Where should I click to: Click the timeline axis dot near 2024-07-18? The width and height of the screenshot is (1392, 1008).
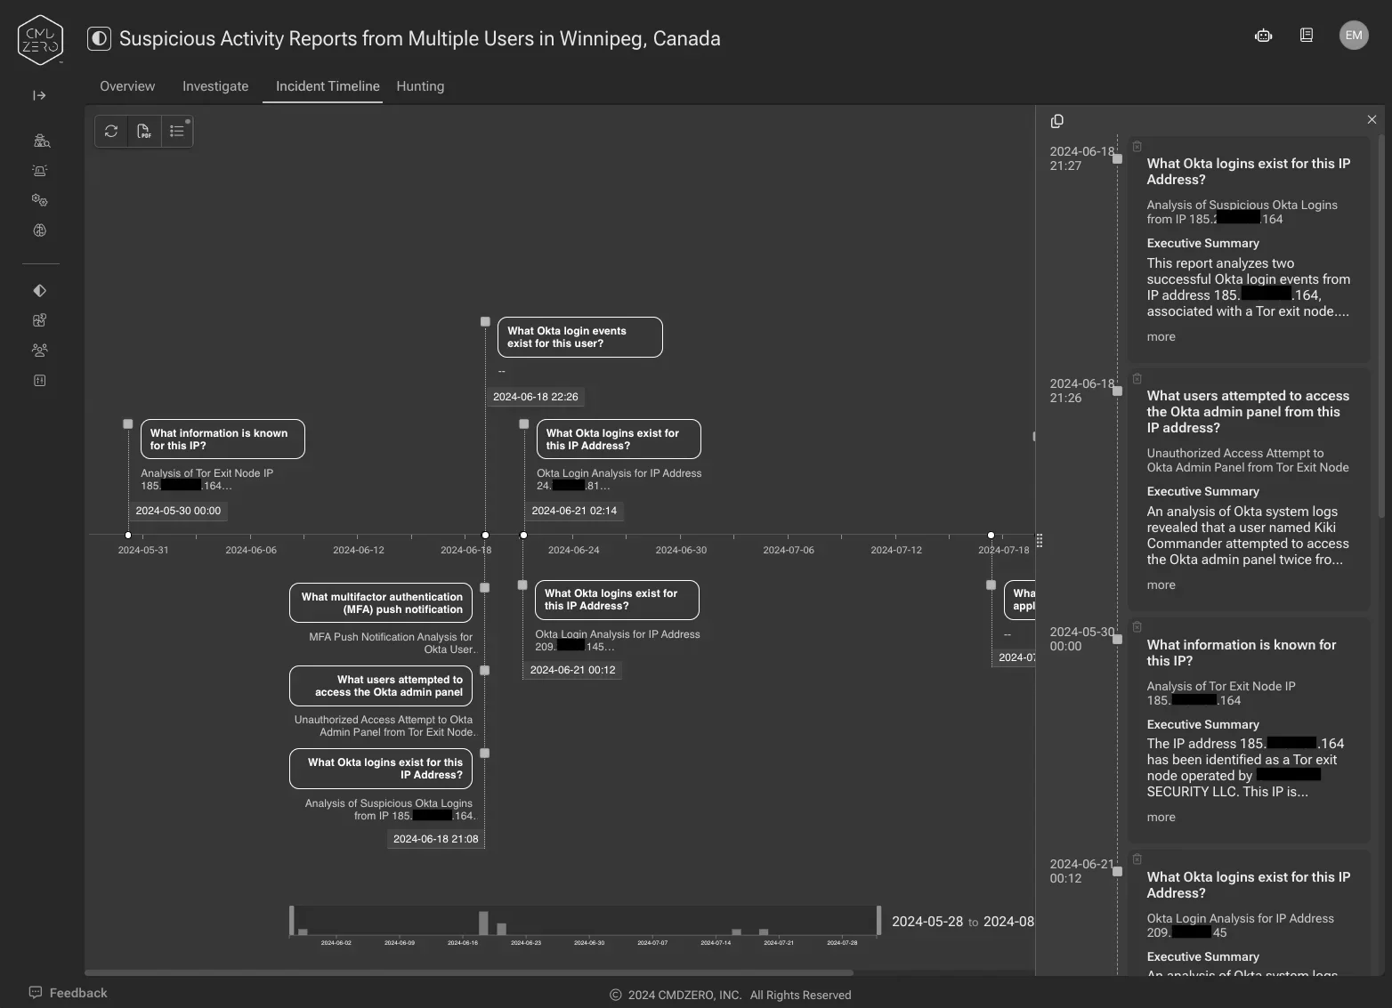[x=991, y=535]
